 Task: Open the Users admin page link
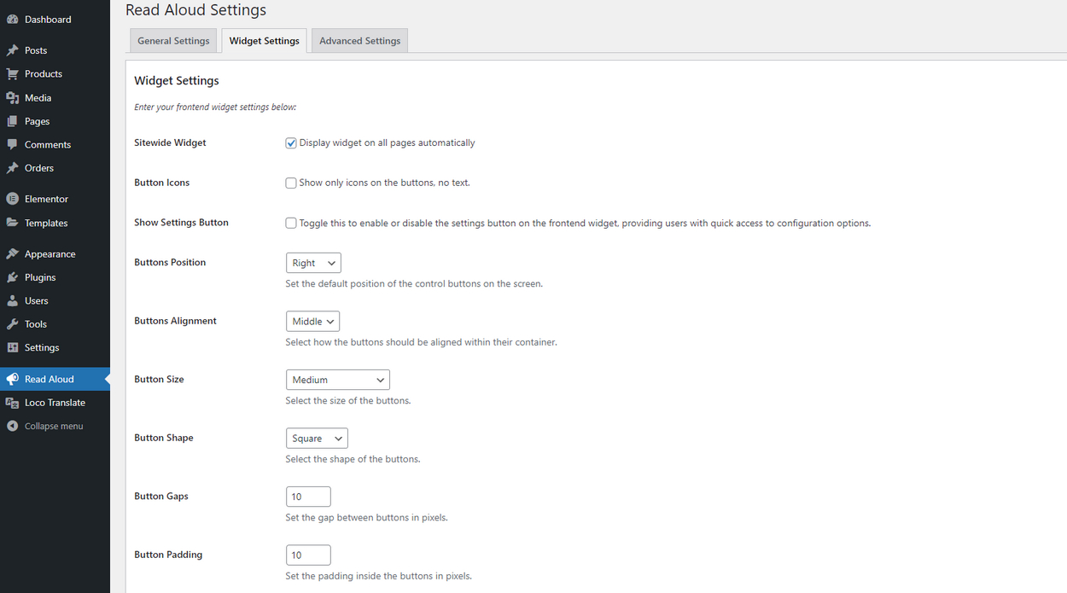click(x=37, y=301)
